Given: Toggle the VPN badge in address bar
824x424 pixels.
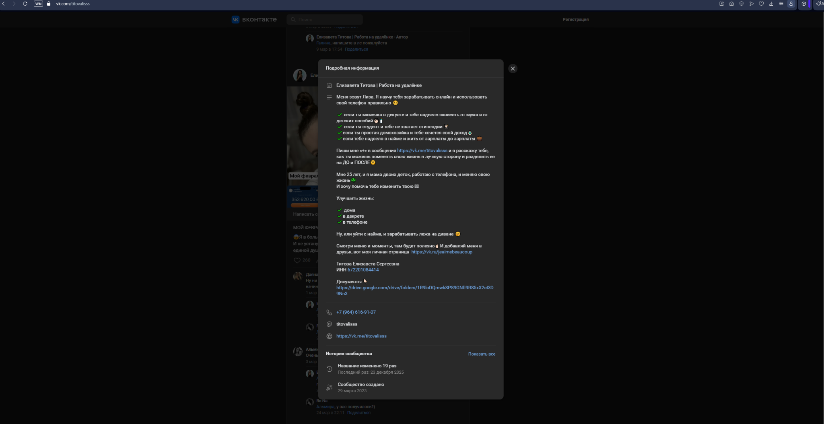Looking at the screenshot, I should point(38,4).
